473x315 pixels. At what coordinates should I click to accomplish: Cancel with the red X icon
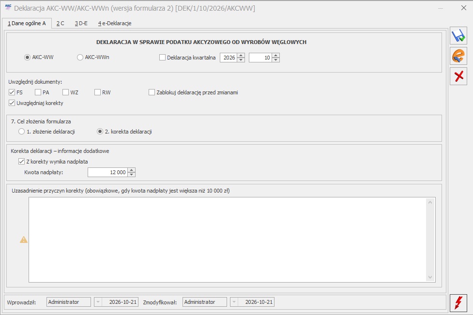tap(458, 76)
